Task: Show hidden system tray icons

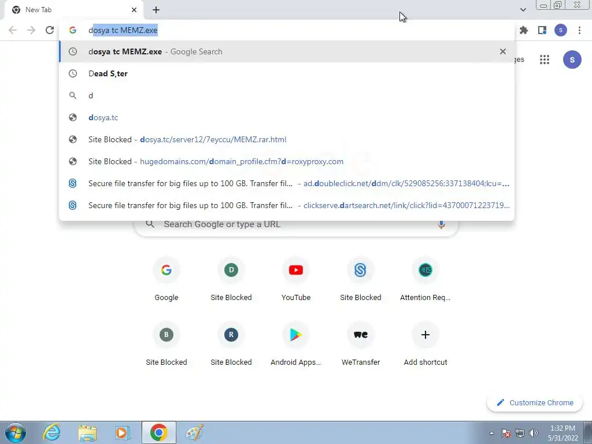Action: pos(491,433)
